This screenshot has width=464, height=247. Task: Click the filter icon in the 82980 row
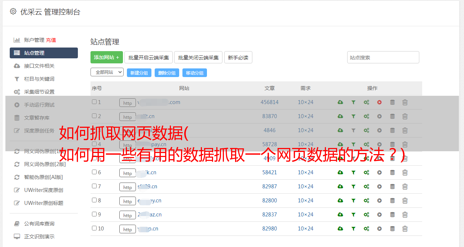click(353, 229)
